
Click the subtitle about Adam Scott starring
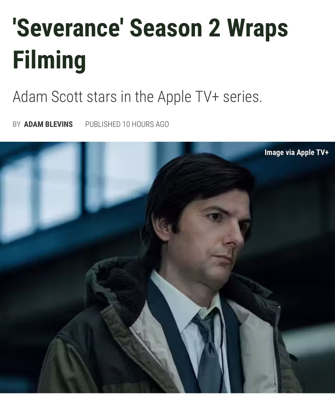pos(137,97)
